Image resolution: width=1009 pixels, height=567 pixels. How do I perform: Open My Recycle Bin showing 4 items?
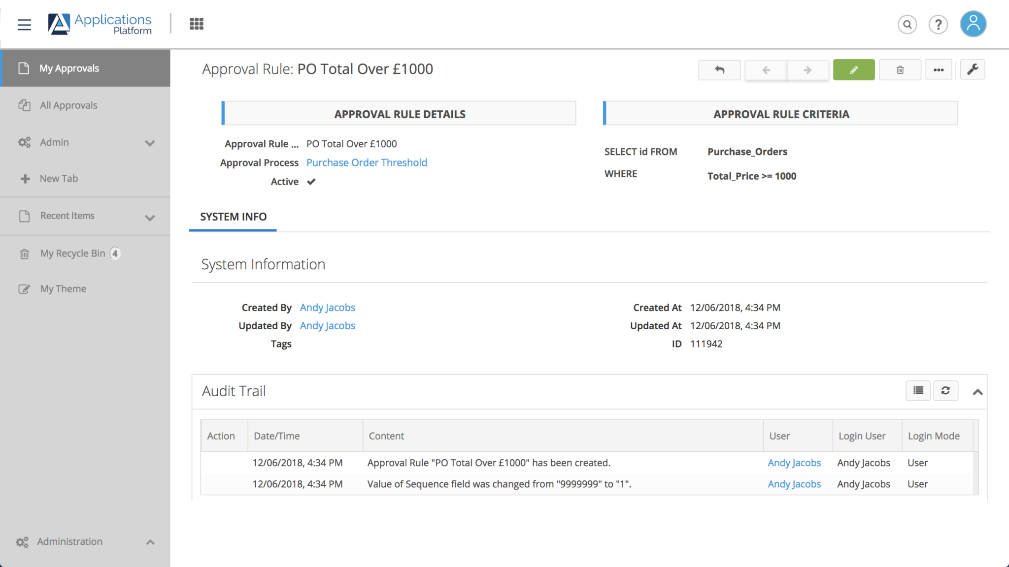tap(72, 253)
